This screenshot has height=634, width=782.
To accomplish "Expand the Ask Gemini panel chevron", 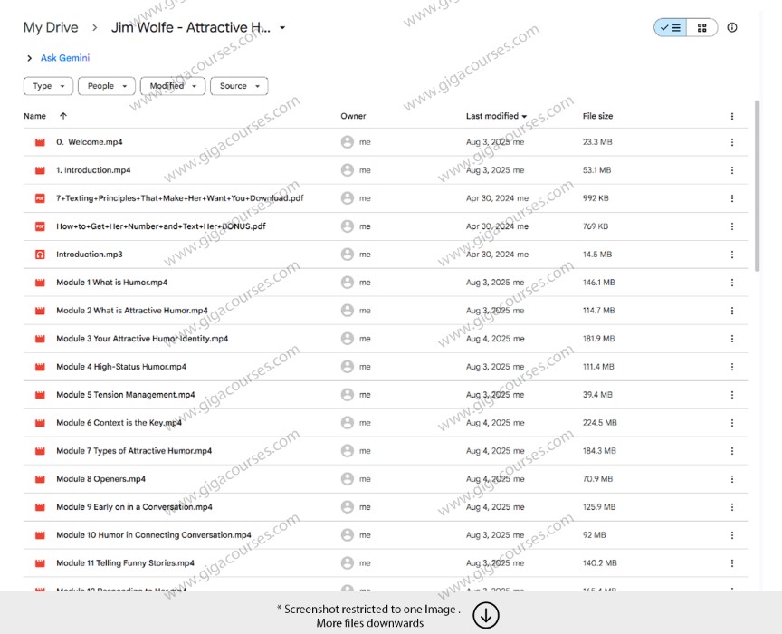I will click(x=29, y=58).
